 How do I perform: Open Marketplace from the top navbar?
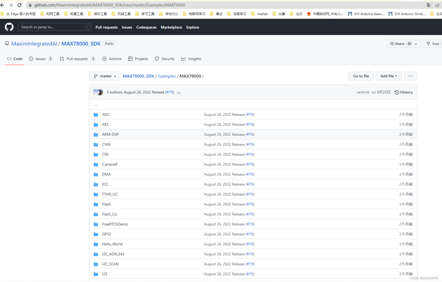click(171, 27)
